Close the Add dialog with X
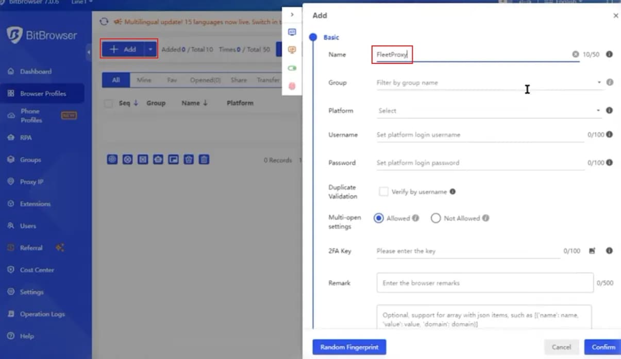Image resolution: width=621 pixels, height=359 pixels. point(615,16)
